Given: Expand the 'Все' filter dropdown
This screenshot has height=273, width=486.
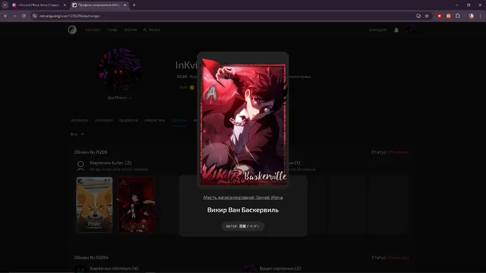Looking at the screenshot, I should [77, 134].
